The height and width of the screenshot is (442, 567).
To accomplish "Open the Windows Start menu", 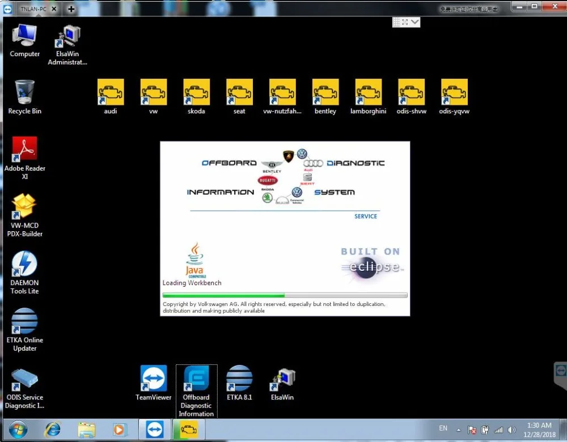I will tap(18, 430).
